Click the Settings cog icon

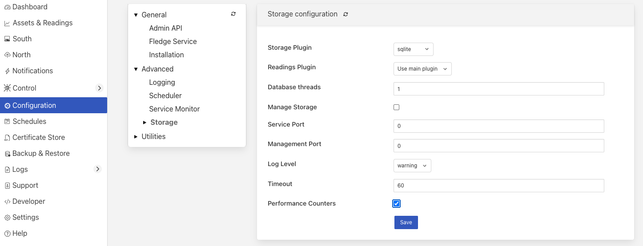click(7, 218)
